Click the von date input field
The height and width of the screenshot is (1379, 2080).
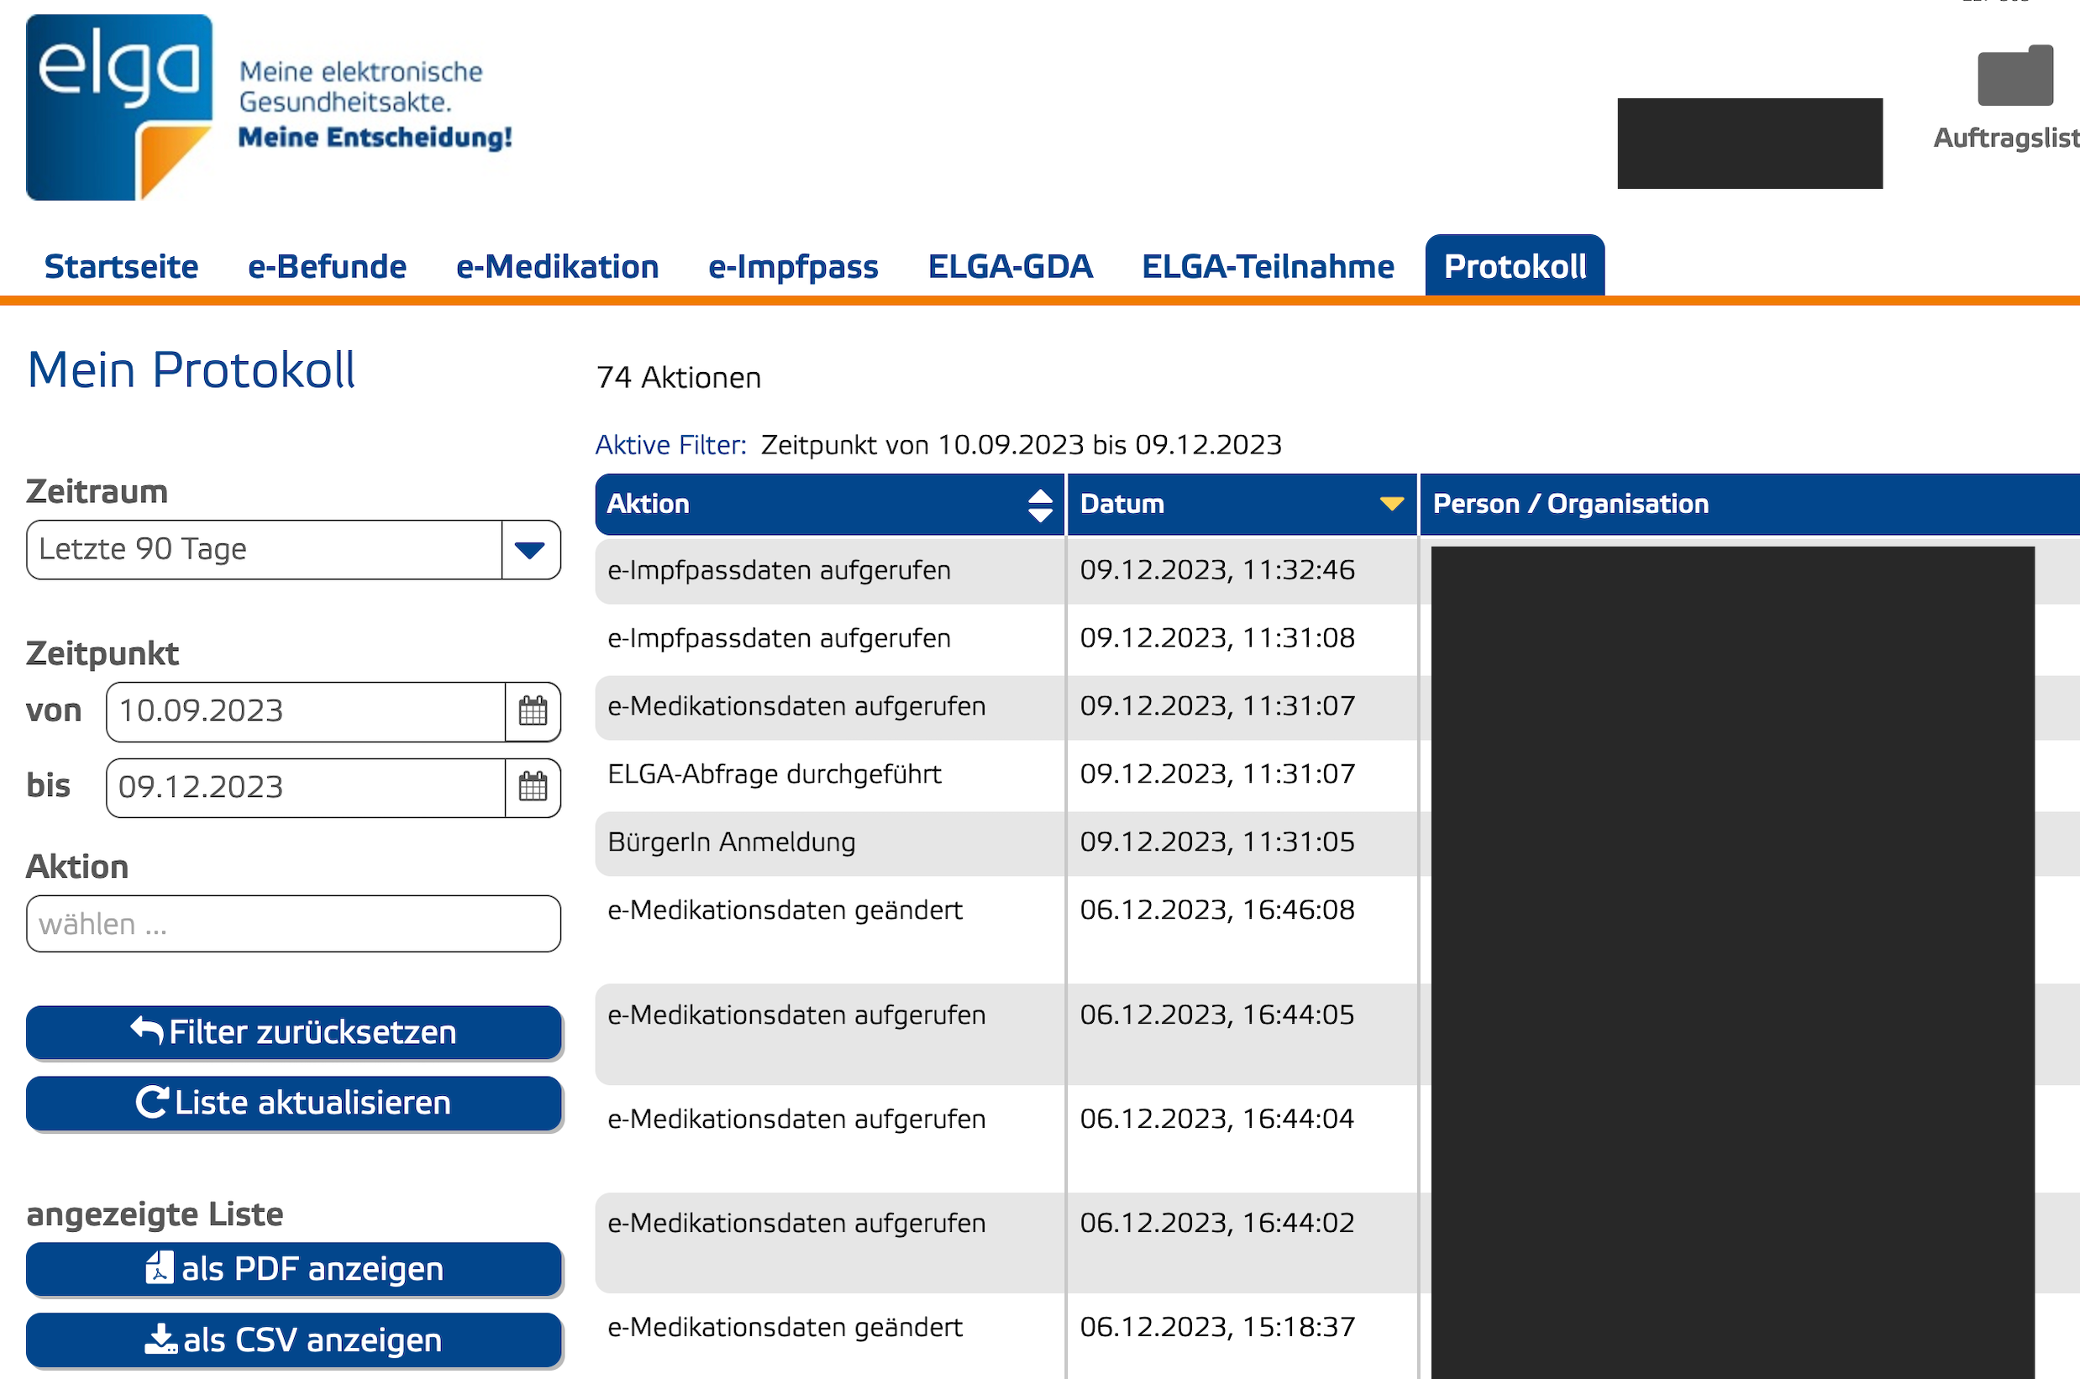tap(305, 710)
